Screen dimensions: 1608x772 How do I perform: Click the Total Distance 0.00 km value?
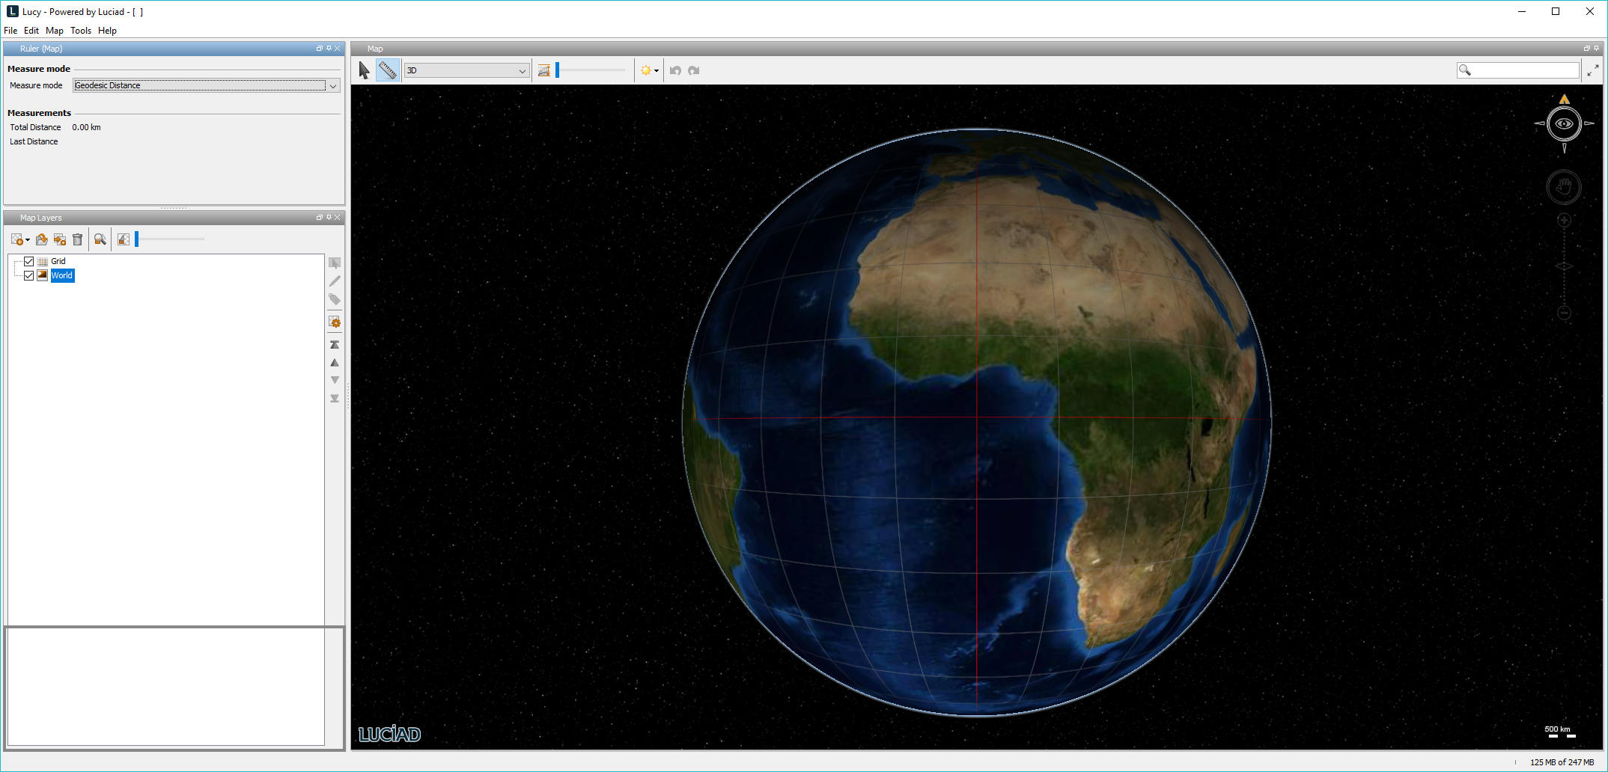pos(87,127)
